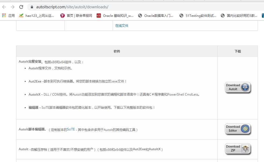Screen dimensions: 264x162
Task: Click the Download Editor button
Action: [238, 129]
